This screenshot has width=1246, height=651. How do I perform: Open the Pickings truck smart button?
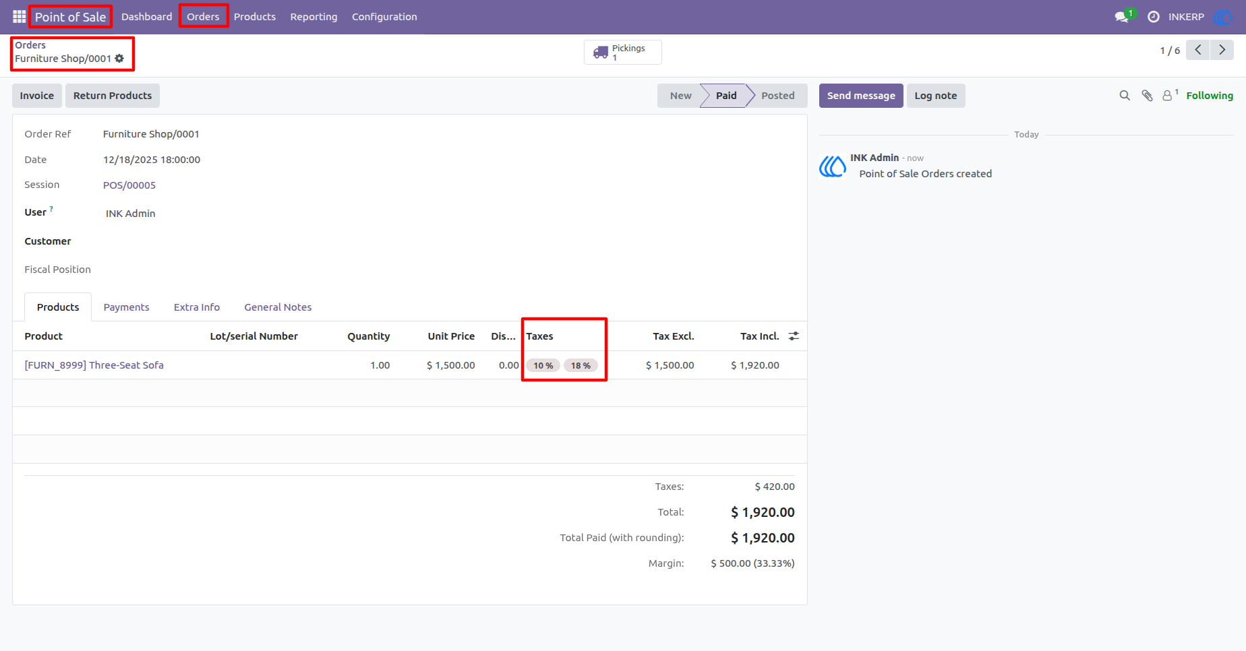click(x=622, y=52)
